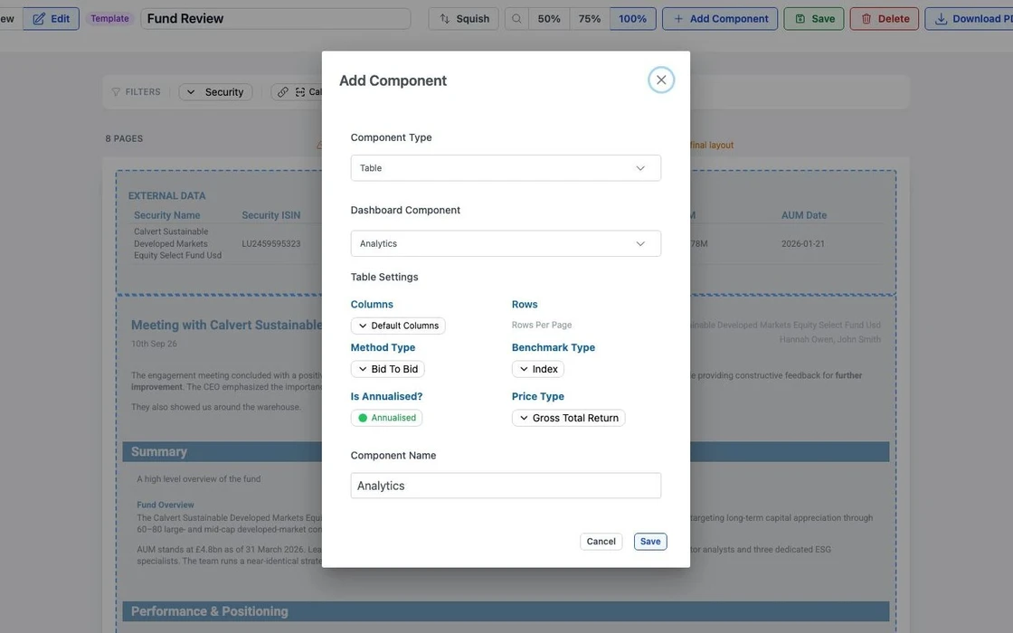Viewport: 1013px width, 633px height.
Task: Click the FILTERS funnel icon
Action: 116,91
